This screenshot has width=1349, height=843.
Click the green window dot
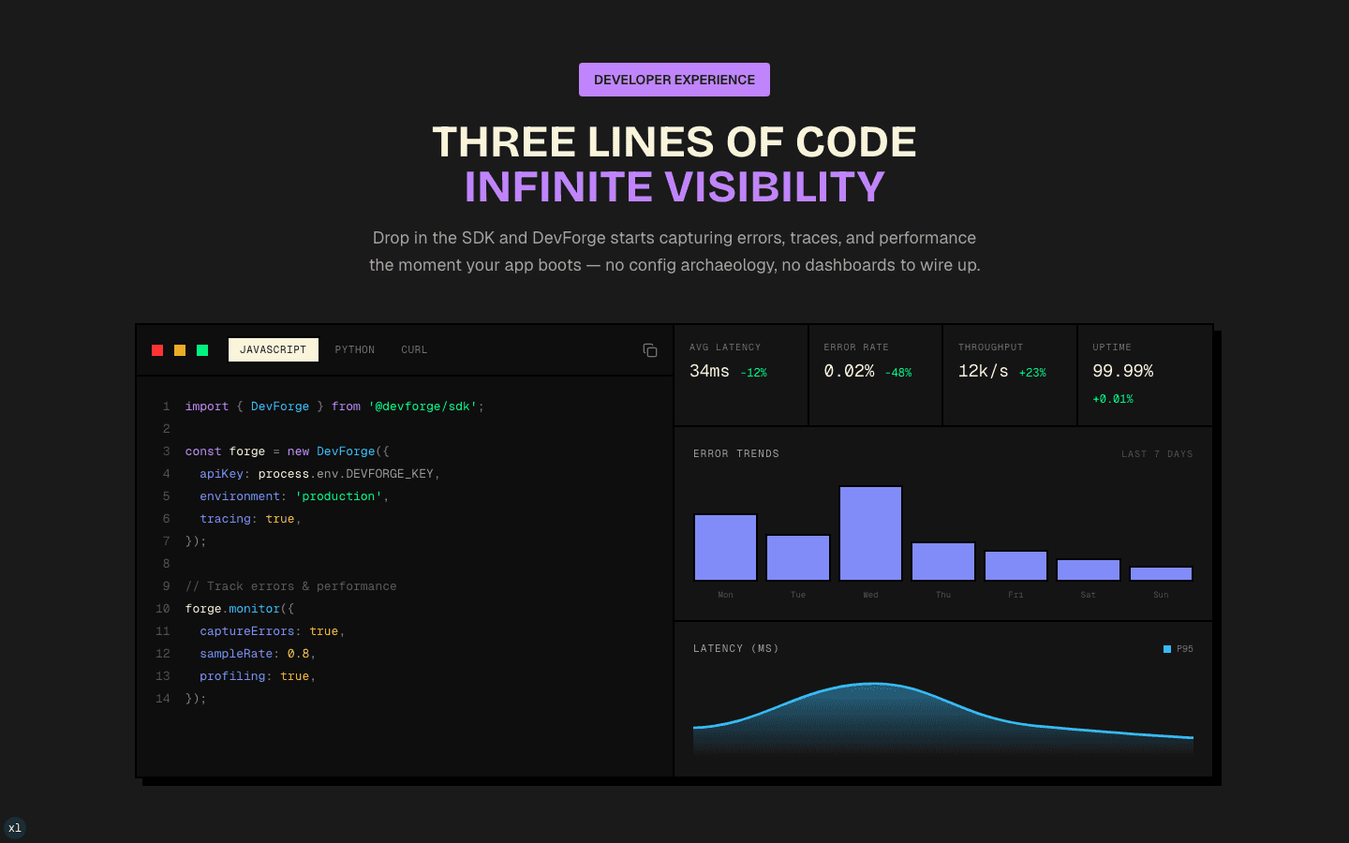tap(202, 350)
